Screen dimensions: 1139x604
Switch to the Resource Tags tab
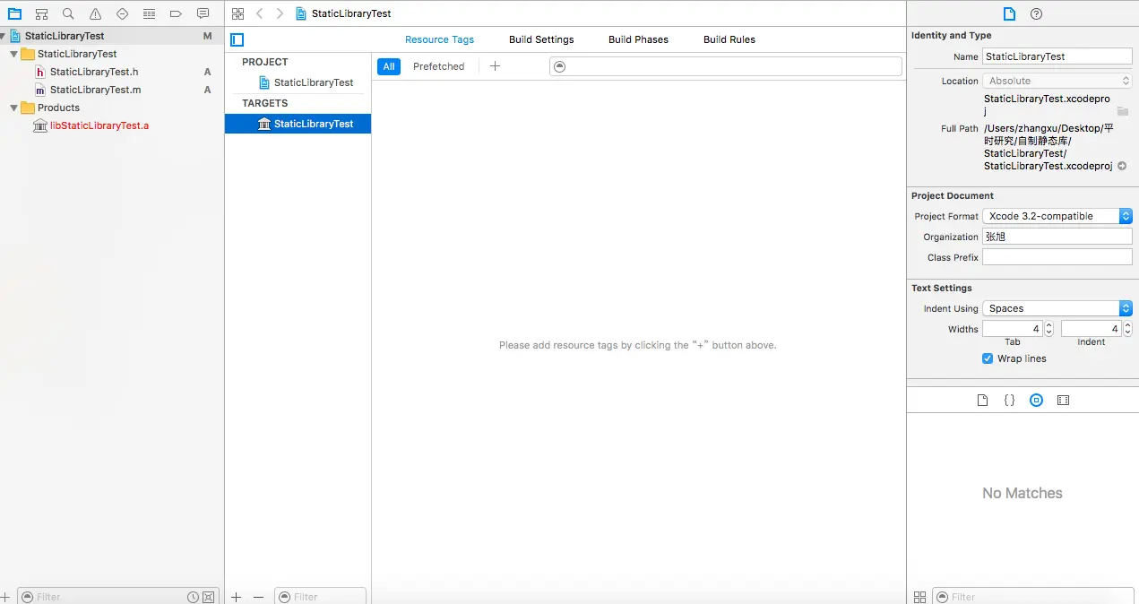click(x=439, y=39)
